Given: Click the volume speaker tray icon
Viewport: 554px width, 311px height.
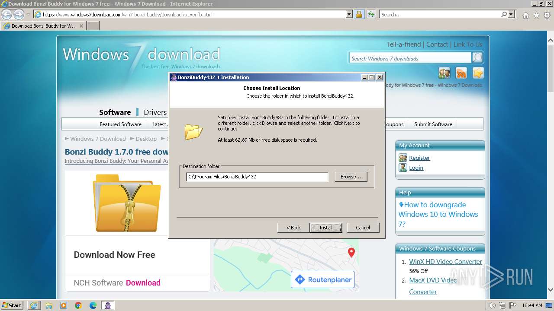Looking at the screenshot, I should point(492,305).
